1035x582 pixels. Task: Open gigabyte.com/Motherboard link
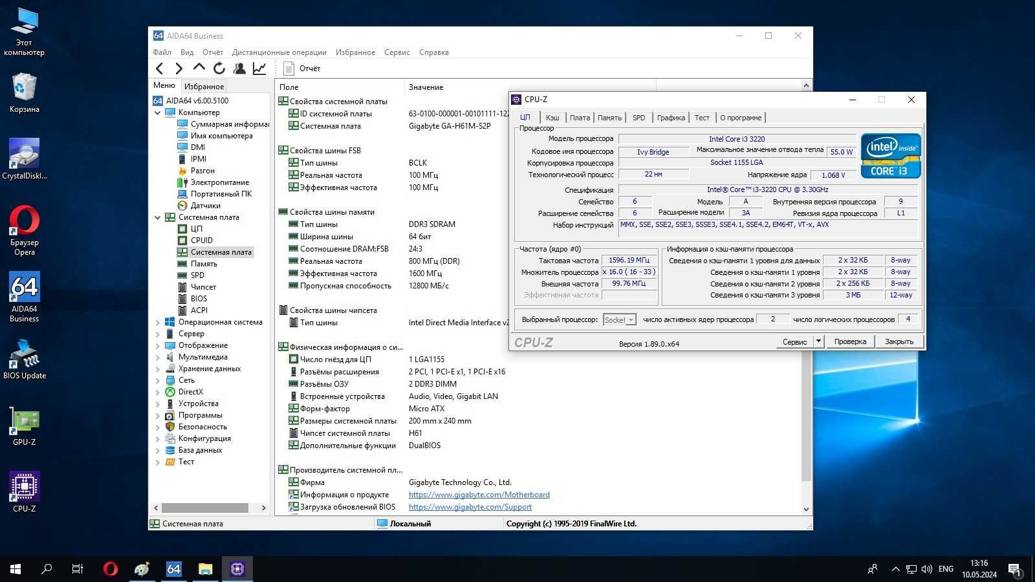[479, 495]
